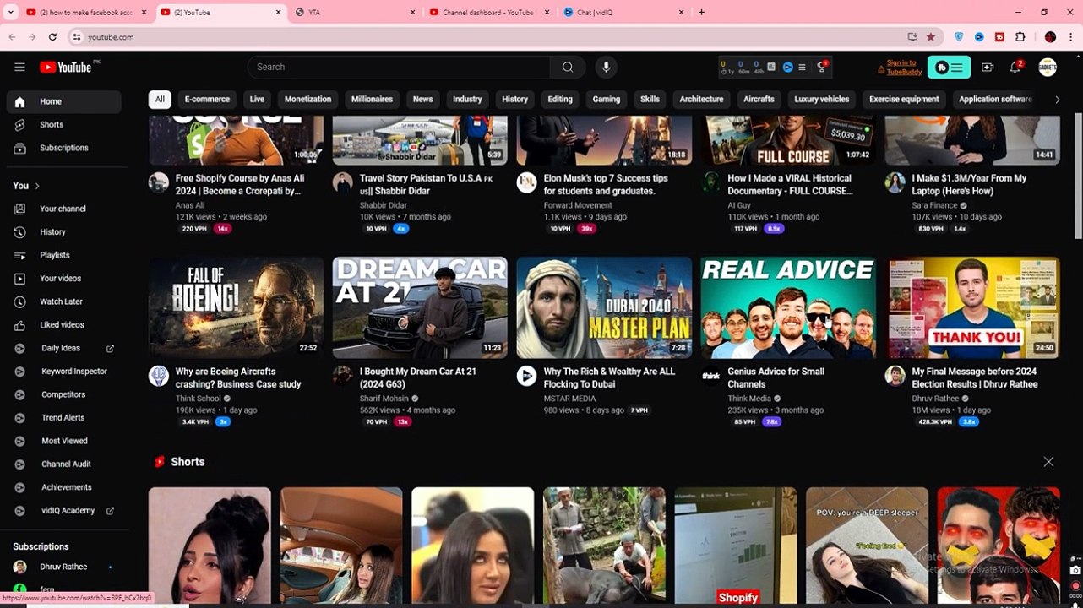Switch to the YTA browser tab
Image resolution: width=1083 pixels, height=608 pixels.
[x=355, y=13]
